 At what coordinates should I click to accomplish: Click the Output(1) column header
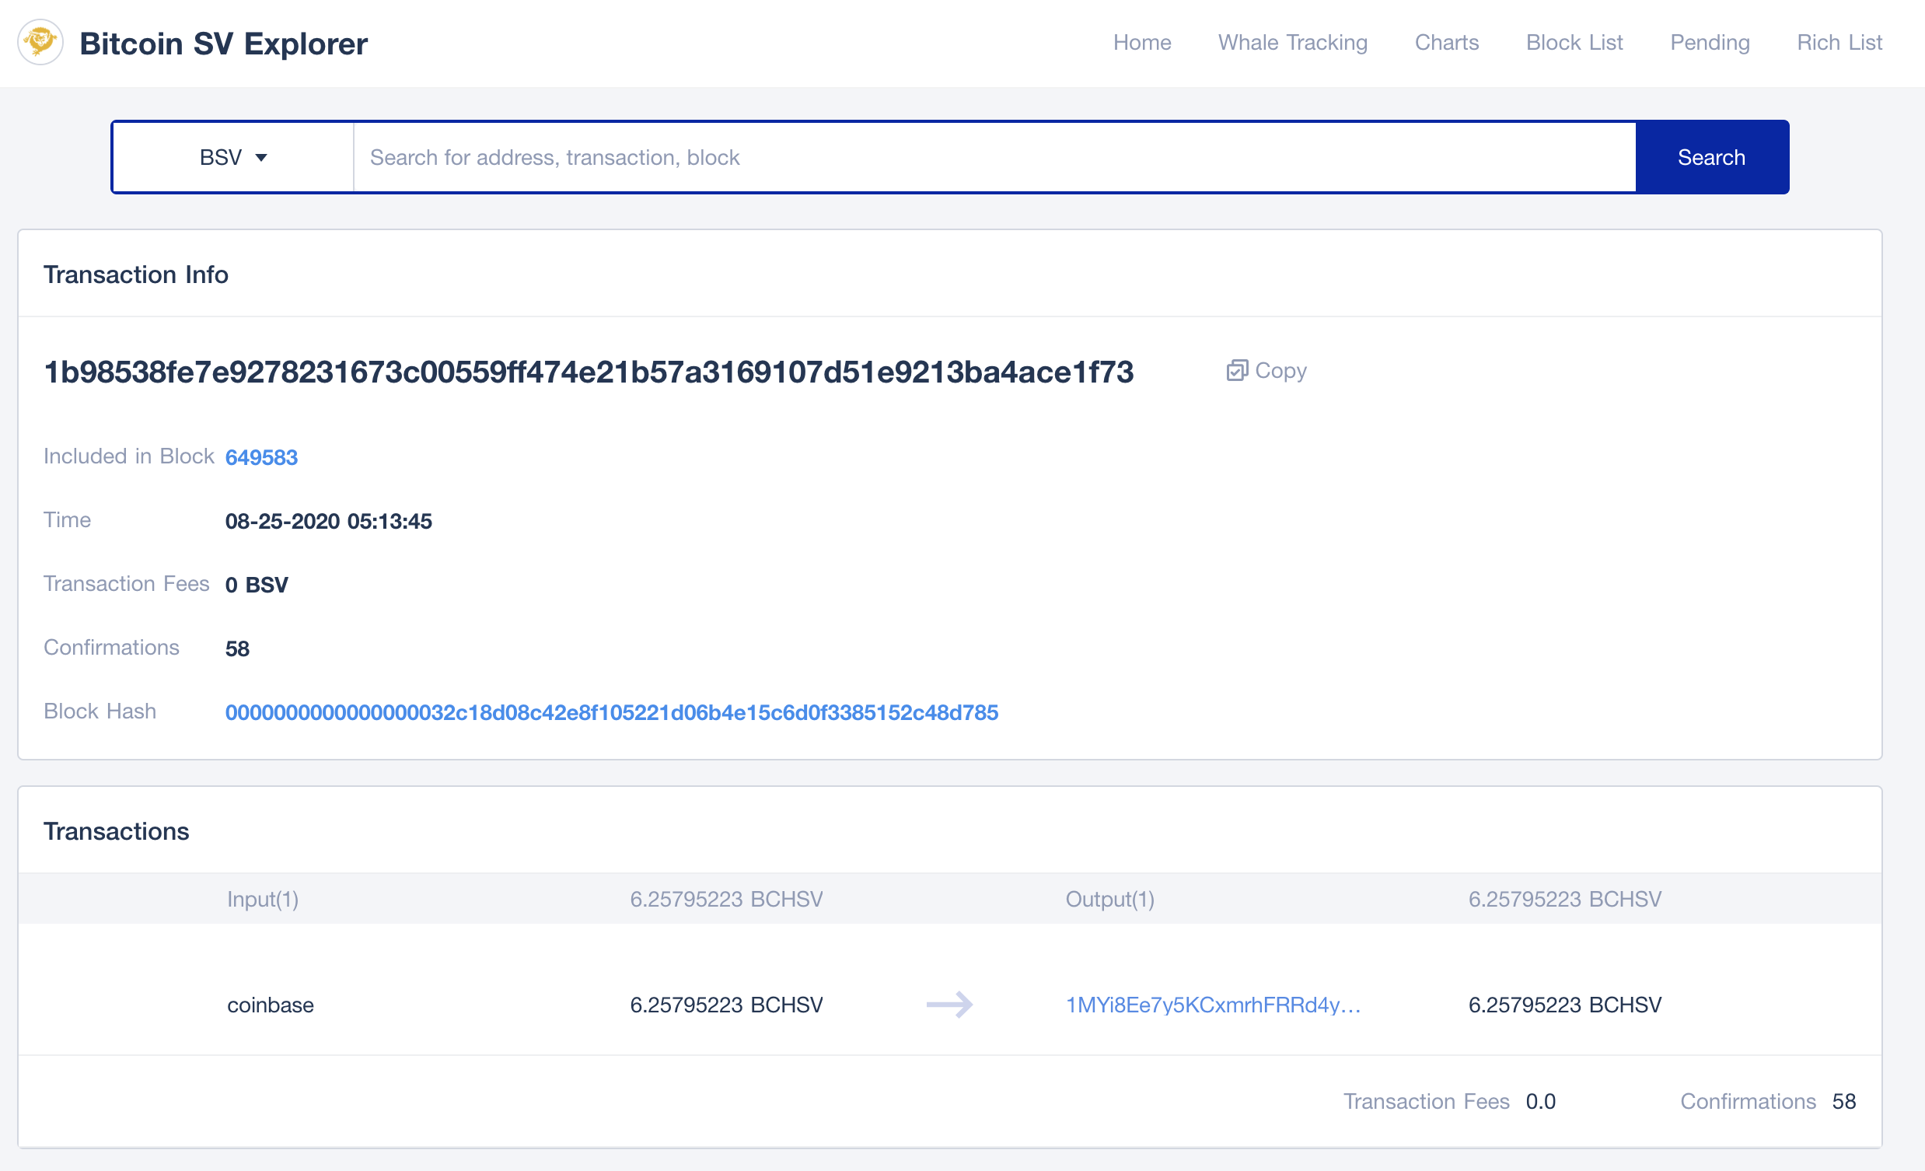(x=1109, y=899)
